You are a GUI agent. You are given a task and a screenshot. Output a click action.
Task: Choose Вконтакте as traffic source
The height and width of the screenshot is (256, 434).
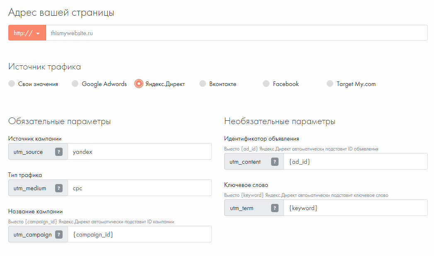click(x=203, y=84)
